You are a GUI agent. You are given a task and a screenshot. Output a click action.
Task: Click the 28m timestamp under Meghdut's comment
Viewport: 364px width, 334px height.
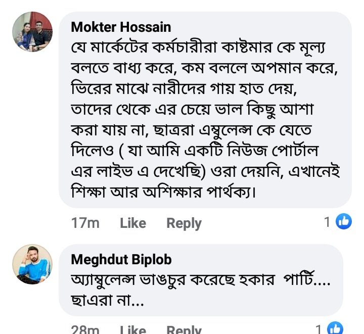(x=85, y=330)
